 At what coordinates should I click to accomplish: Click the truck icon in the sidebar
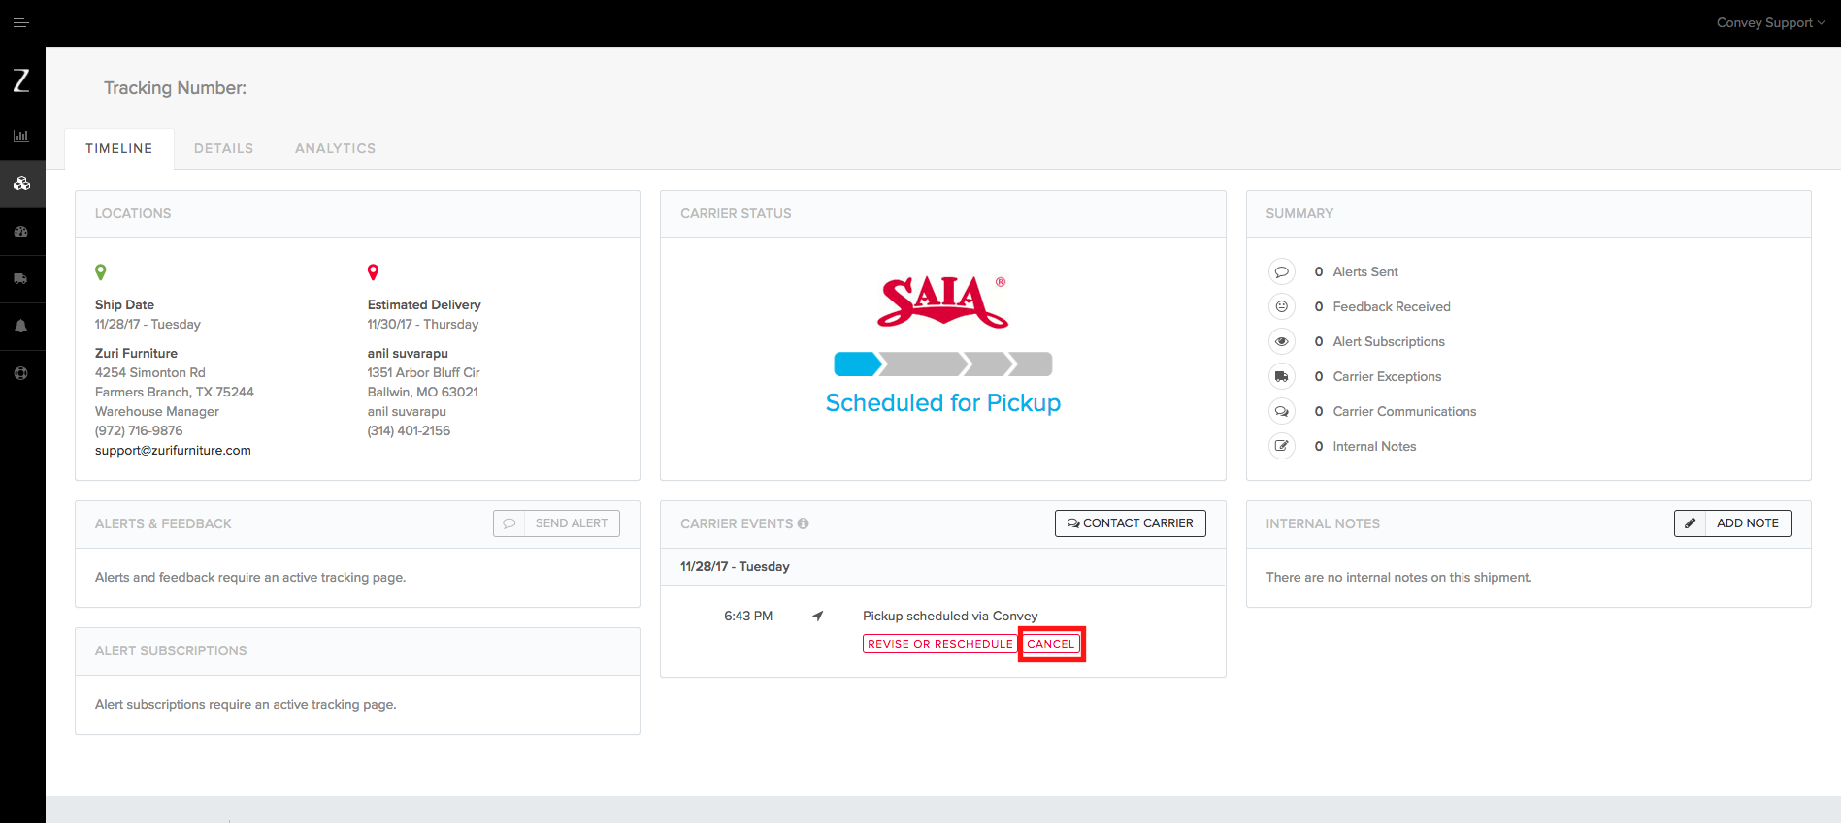(x=21, y=279)
